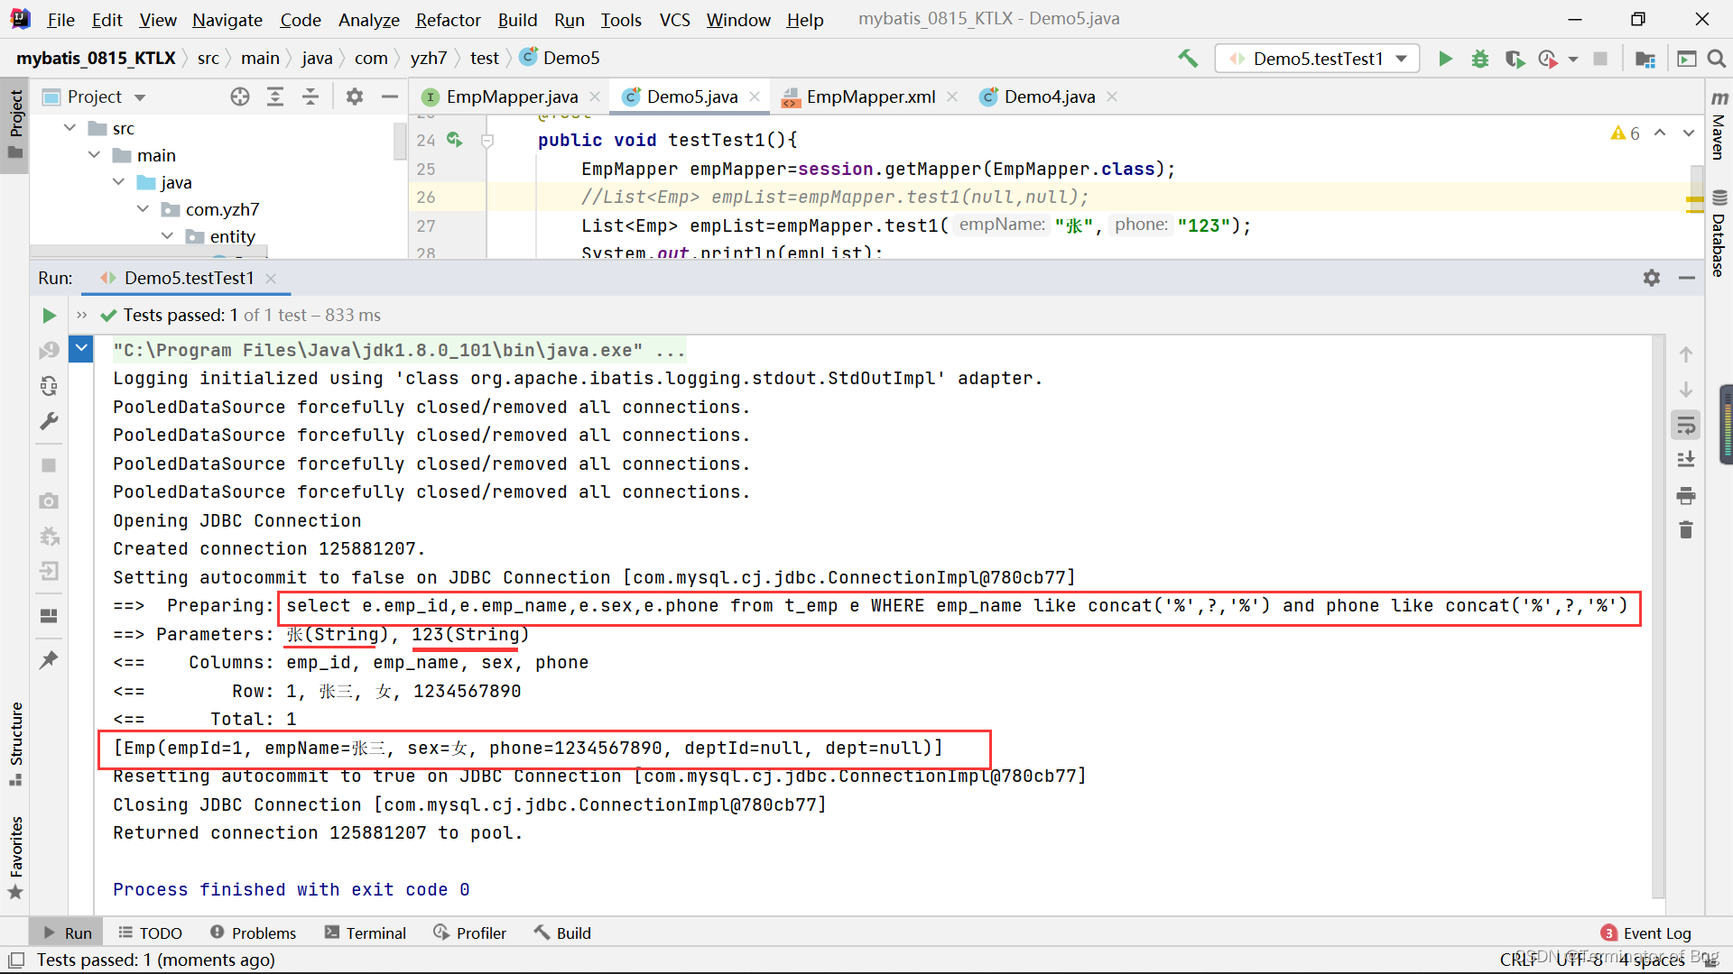Viewport: 1733px width, 974px height.
Task: Collapse the java folder node
Action: tap(118, 182)
